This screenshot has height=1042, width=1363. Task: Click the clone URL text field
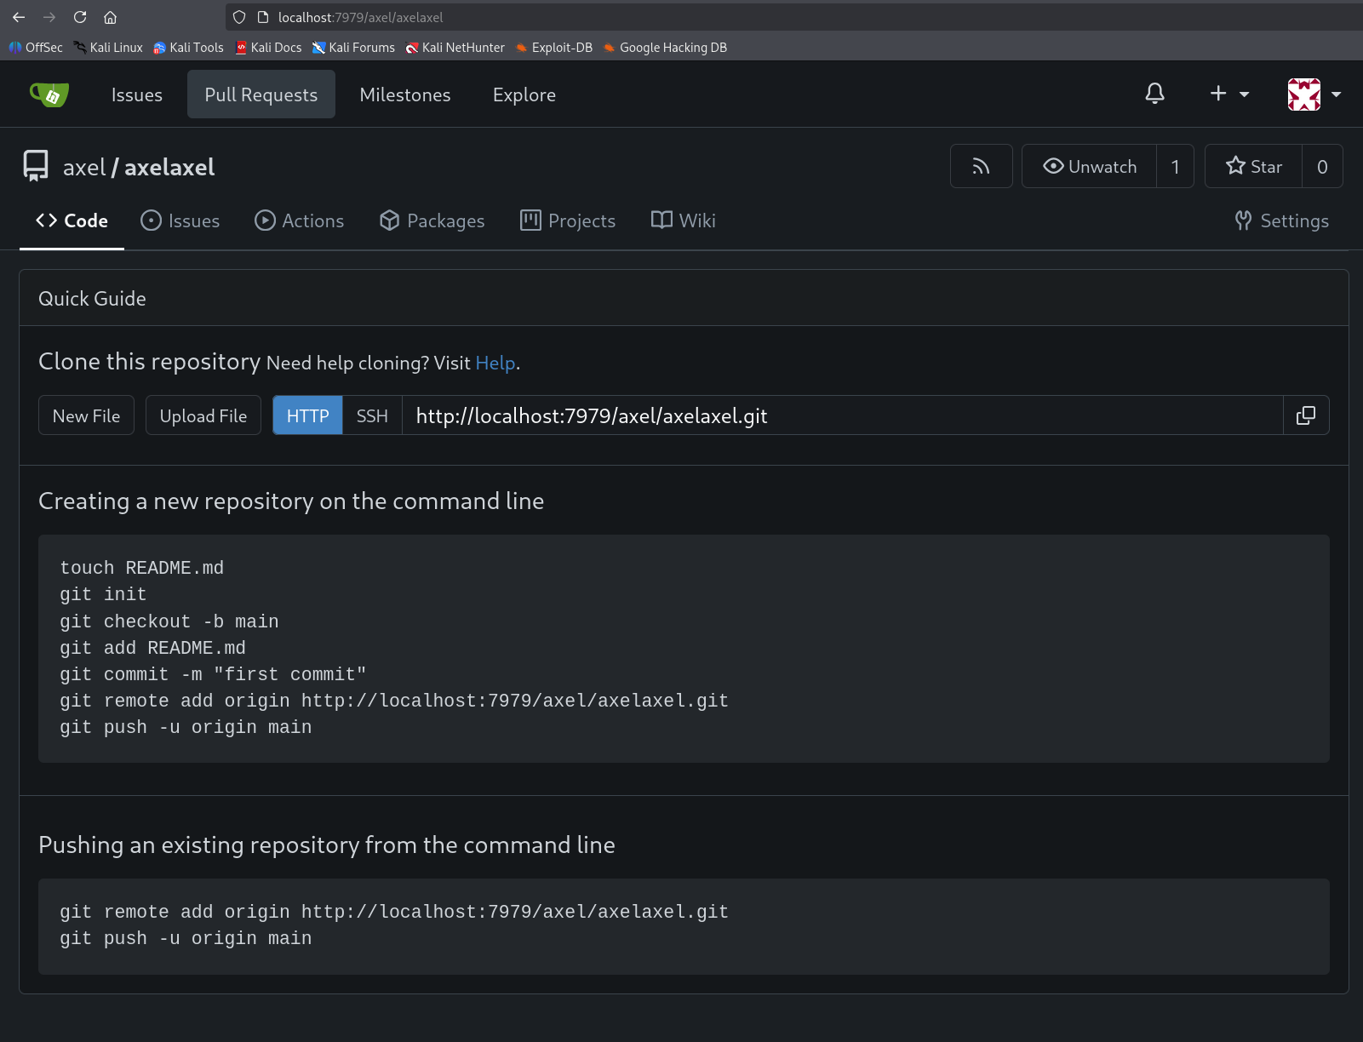pyautogui.click(x=841, y=415)
